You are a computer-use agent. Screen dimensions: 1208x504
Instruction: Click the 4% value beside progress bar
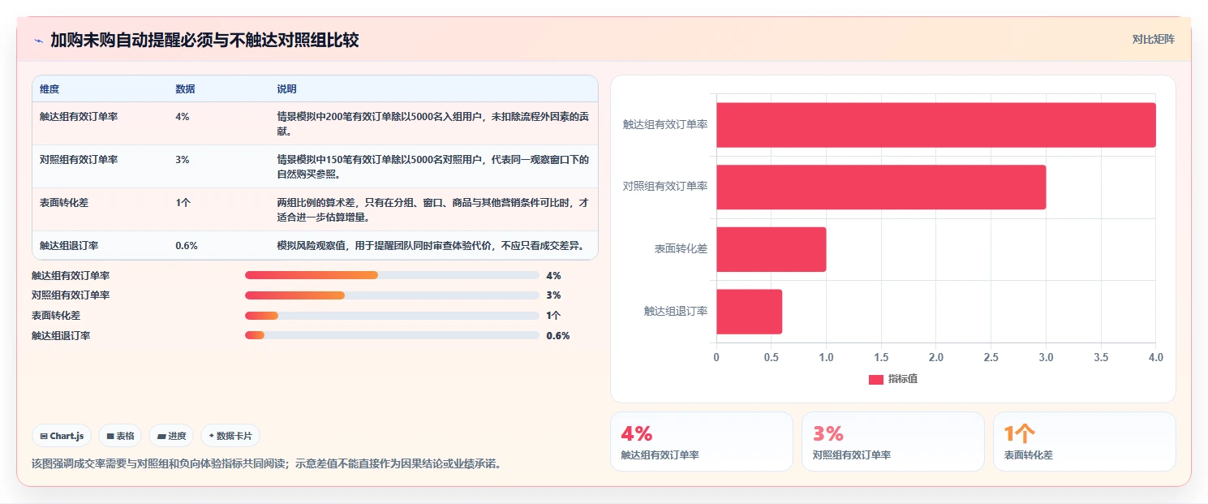[x=553, y=276]
